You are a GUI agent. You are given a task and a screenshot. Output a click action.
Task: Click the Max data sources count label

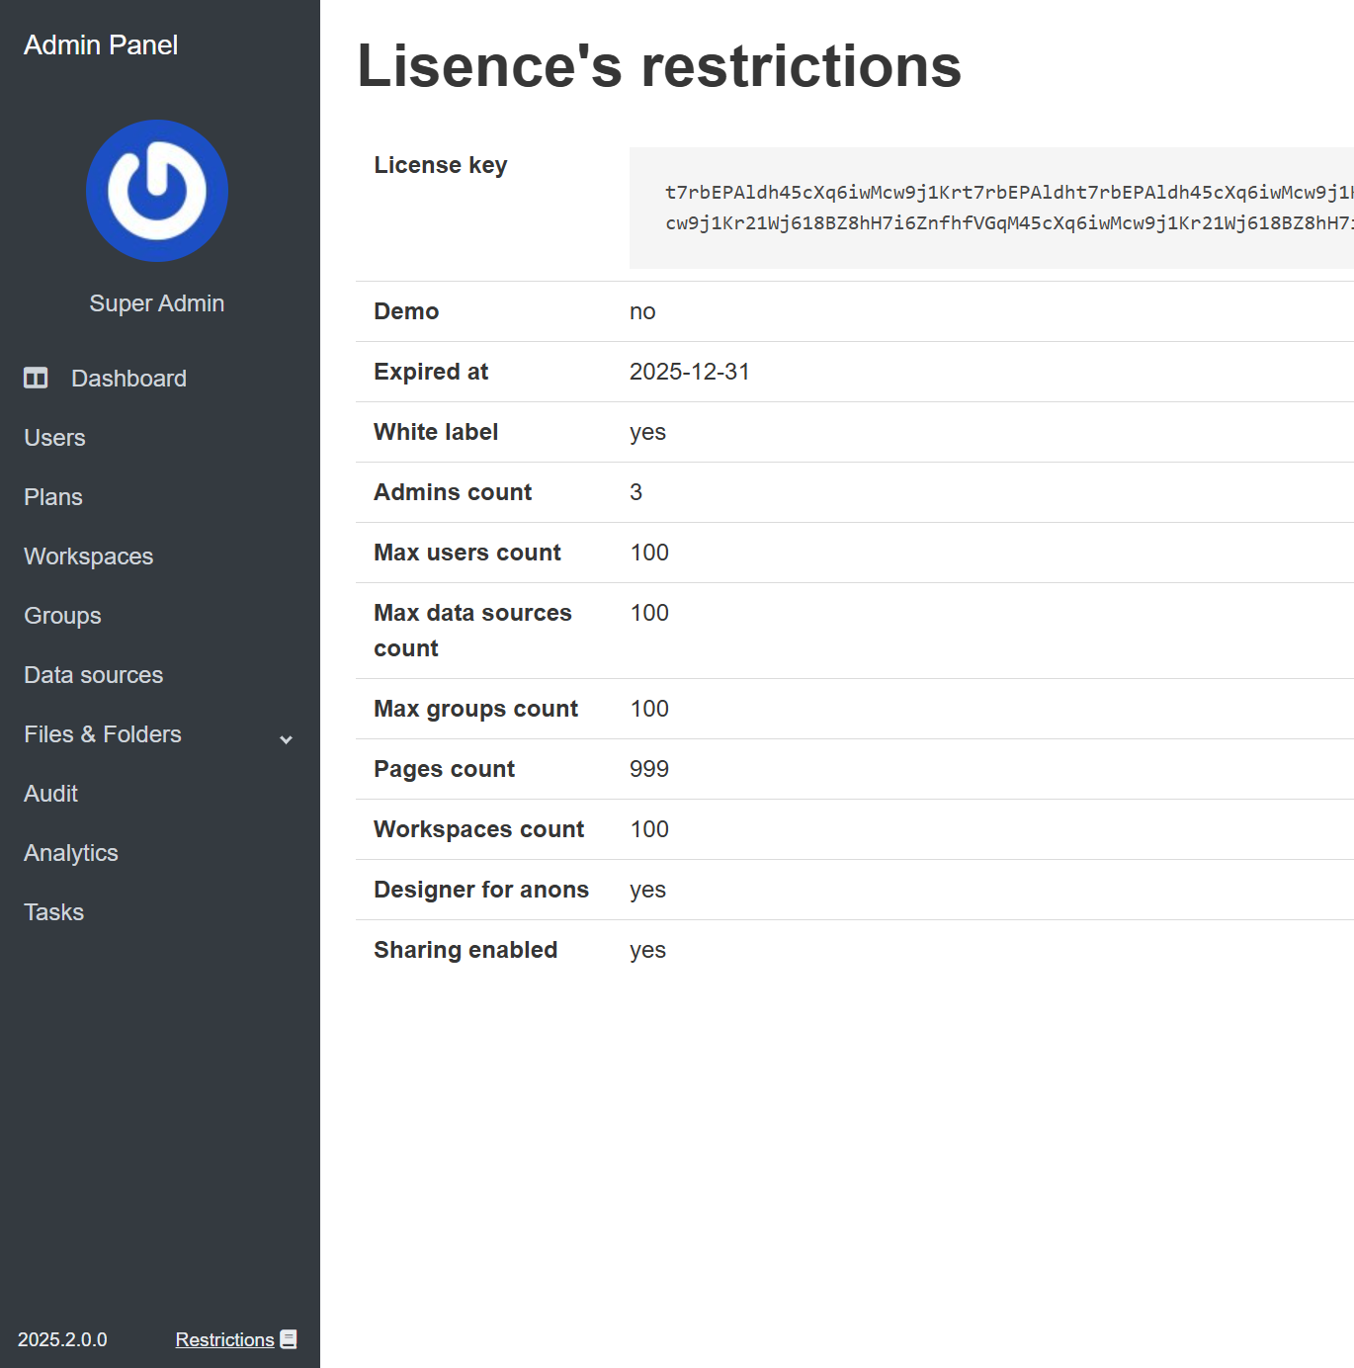click(472, 631)
